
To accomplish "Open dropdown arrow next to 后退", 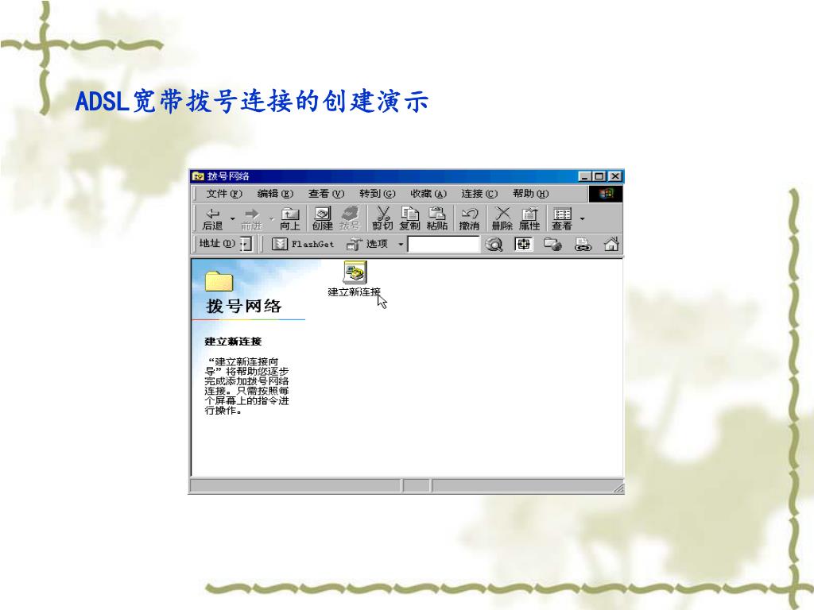I will [x=233, y=219].
